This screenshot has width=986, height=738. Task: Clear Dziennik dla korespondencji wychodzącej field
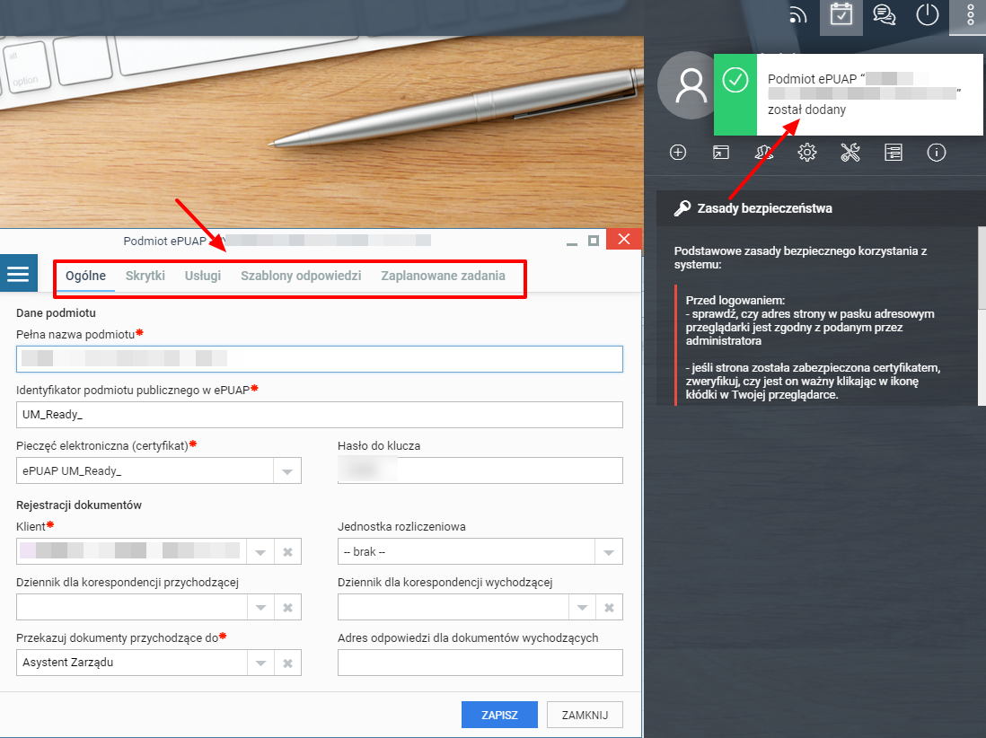tap(609, 607)
